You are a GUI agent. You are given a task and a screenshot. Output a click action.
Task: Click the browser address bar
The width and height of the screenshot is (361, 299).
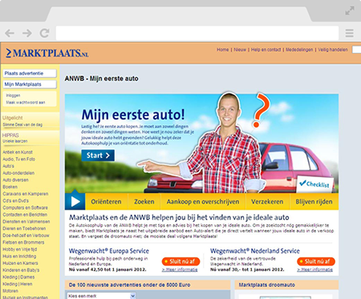point(197,33)
